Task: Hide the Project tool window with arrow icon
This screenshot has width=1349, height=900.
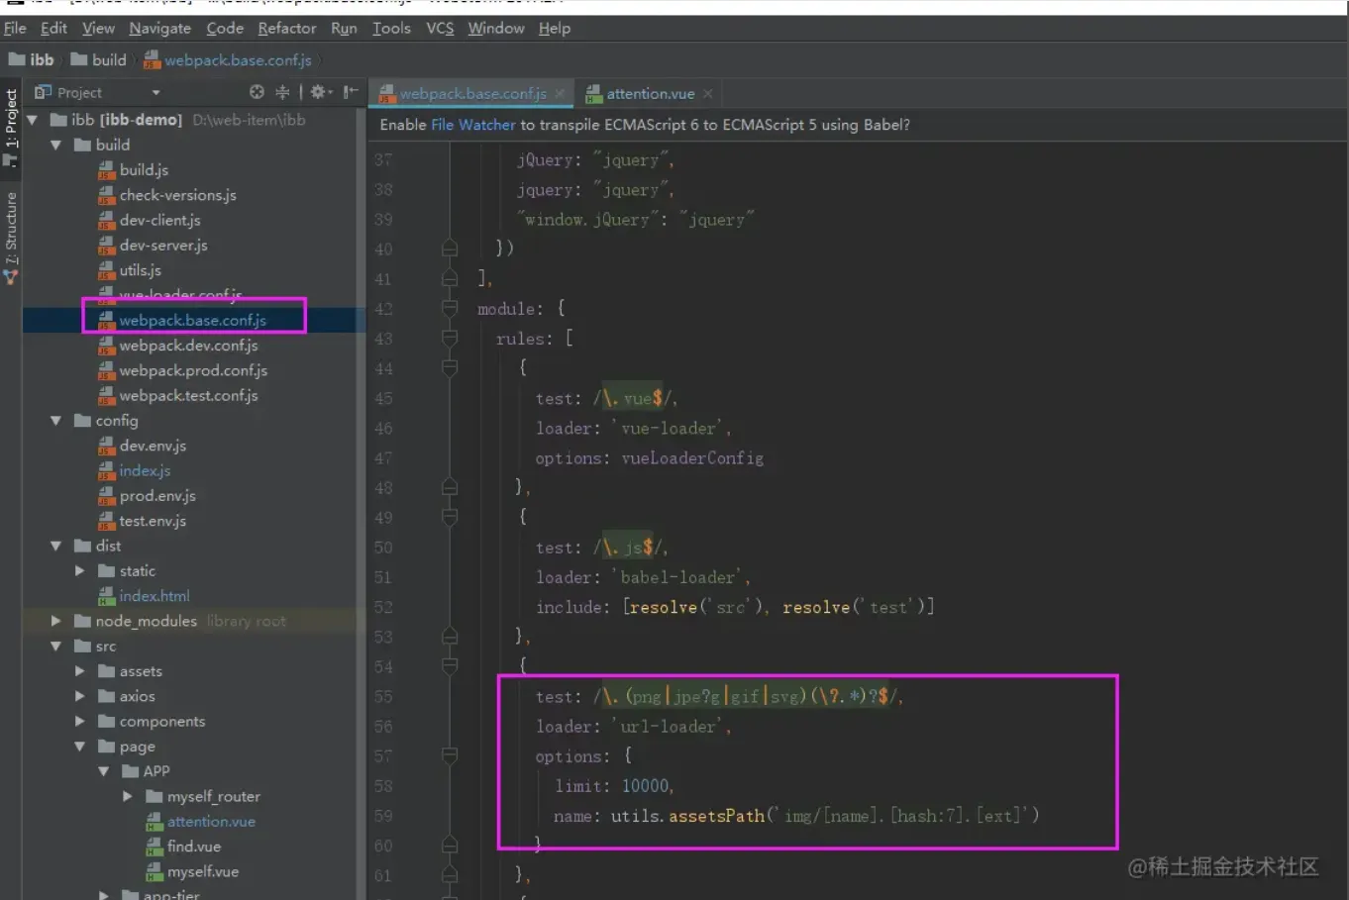Action: point(350,92)
